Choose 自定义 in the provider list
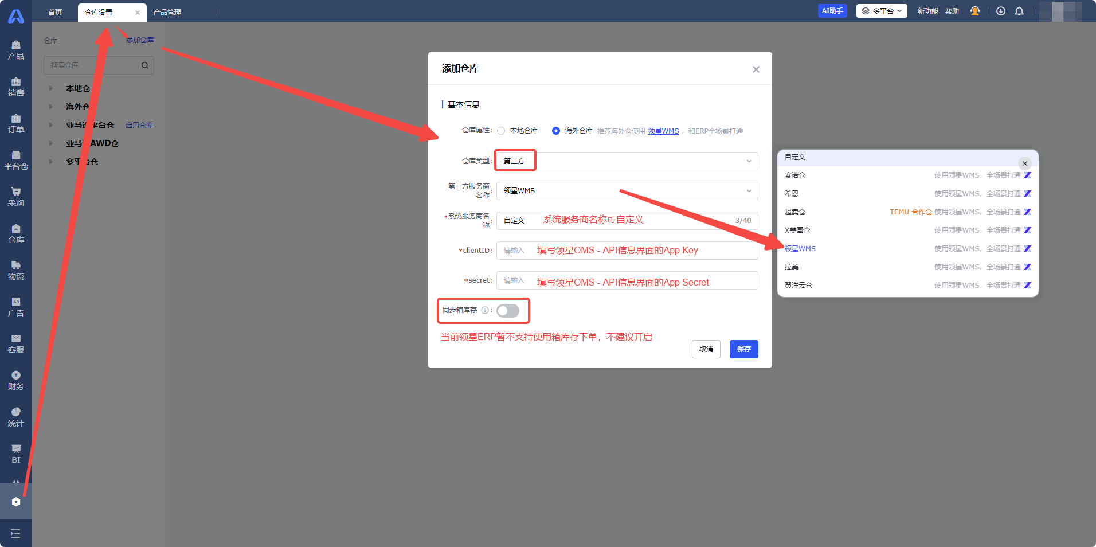The height and width of the screenshot is (547, 1096). [908, 157]
